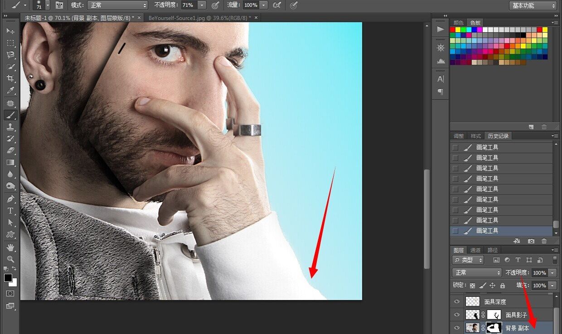Select the Eyedropper tool

(x=10, y=91)
